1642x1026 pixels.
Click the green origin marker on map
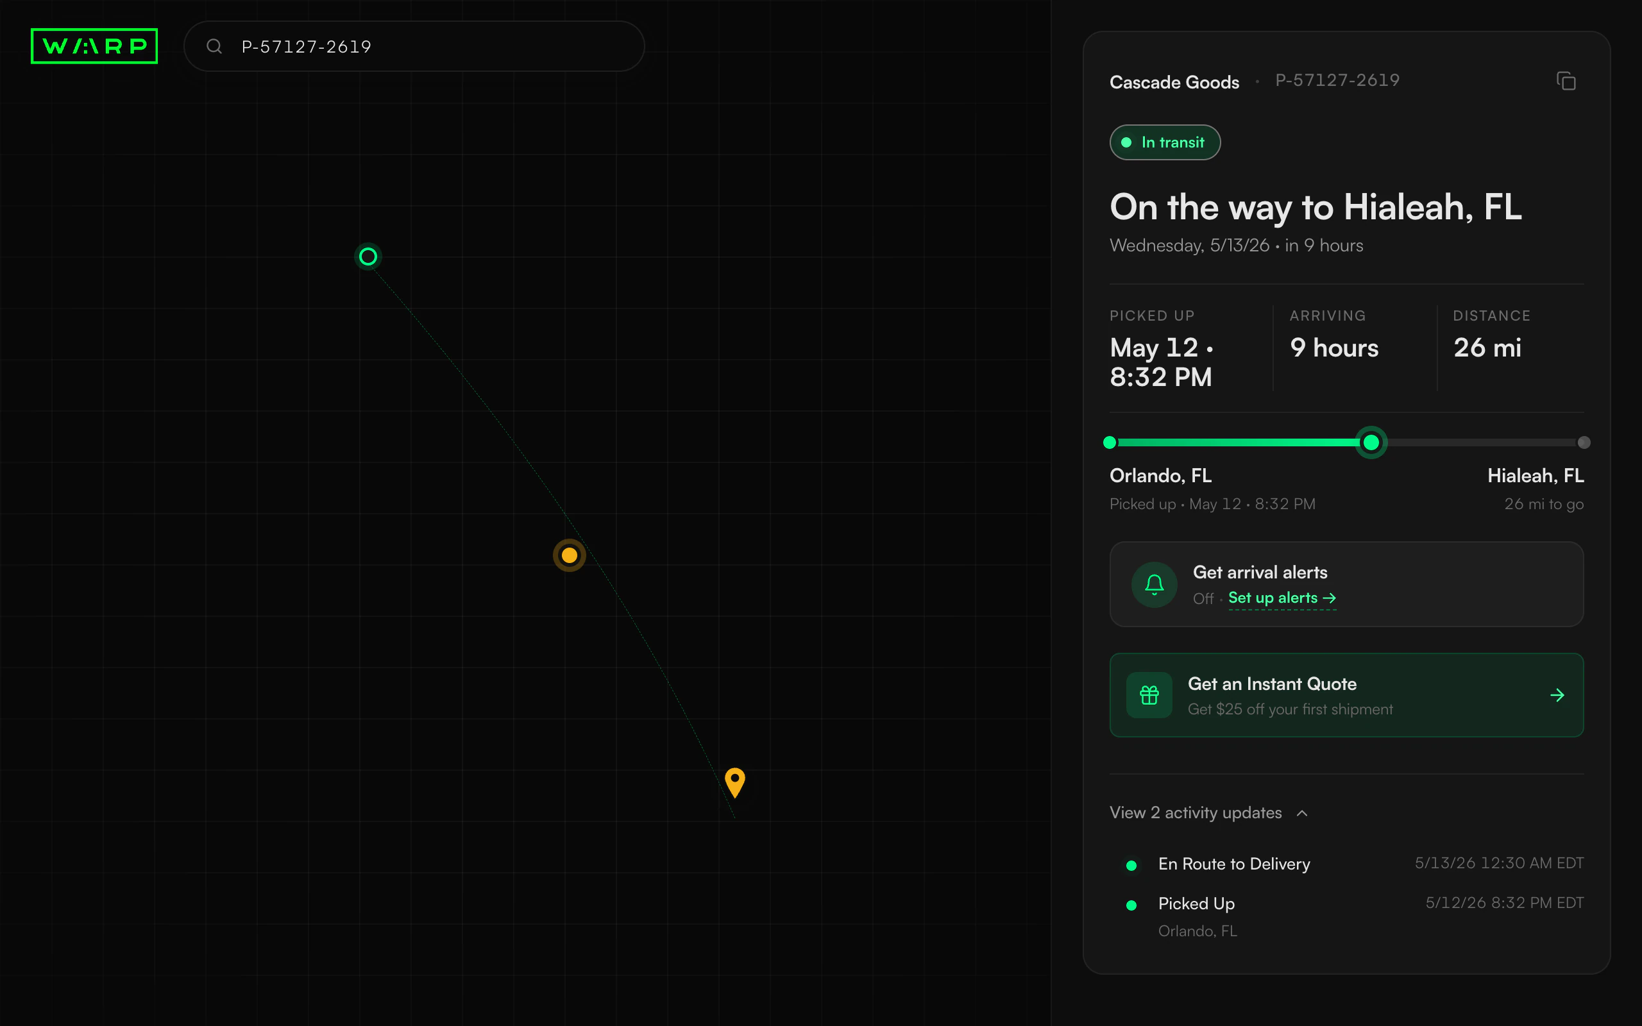coord(368,256)
